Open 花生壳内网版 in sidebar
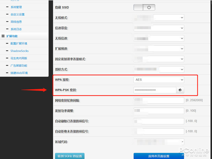 tap(19, 58)
